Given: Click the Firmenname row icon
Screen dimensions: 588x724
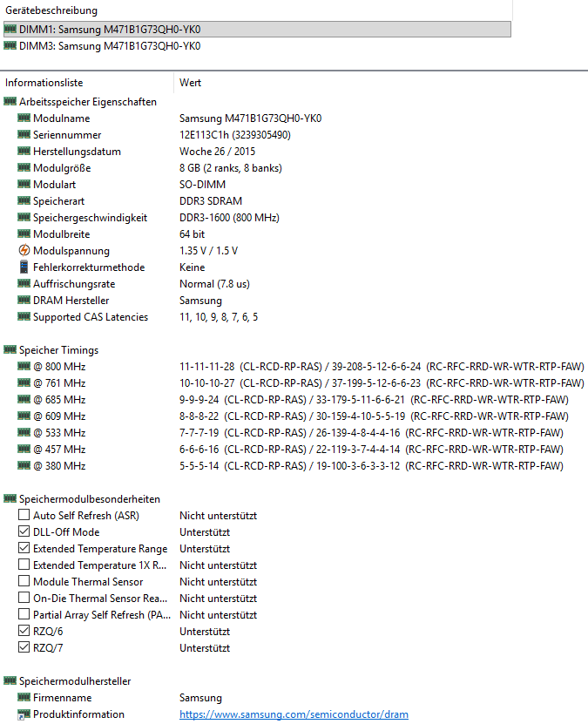Looking at the screenshot, I should click(x=24, y=698).
